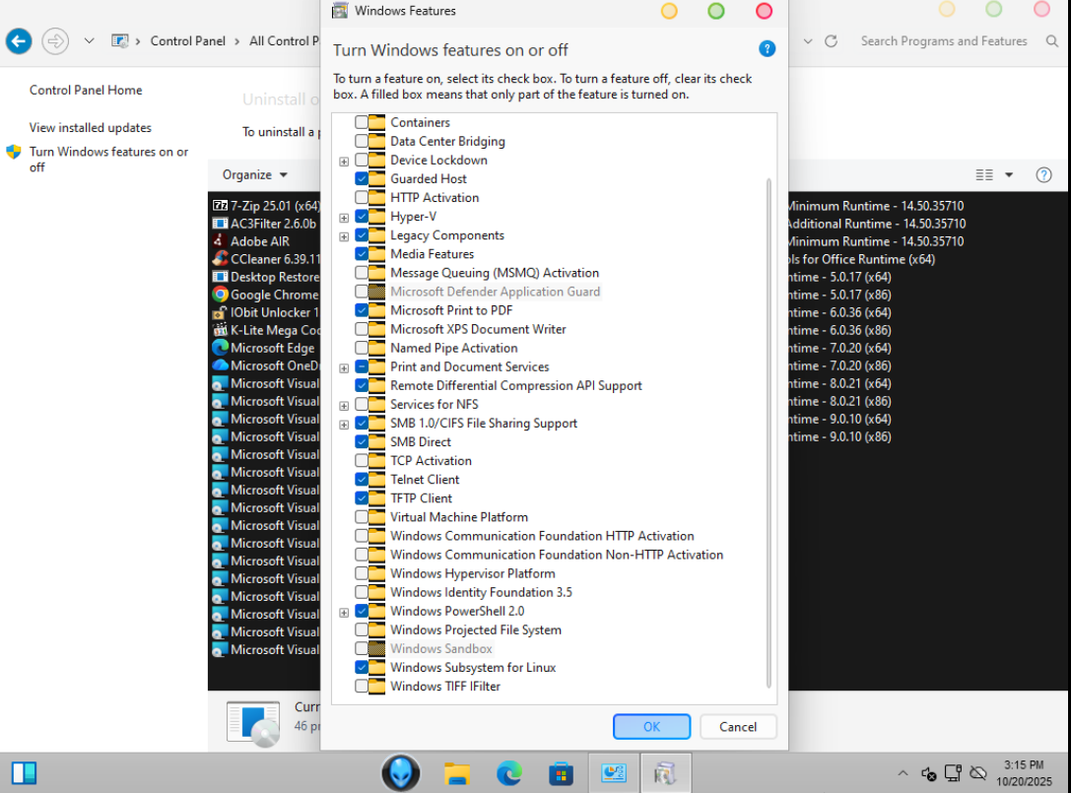Click OK to apply Windows features
Viewport: 1071px width, 793px height.
point(651,727)
